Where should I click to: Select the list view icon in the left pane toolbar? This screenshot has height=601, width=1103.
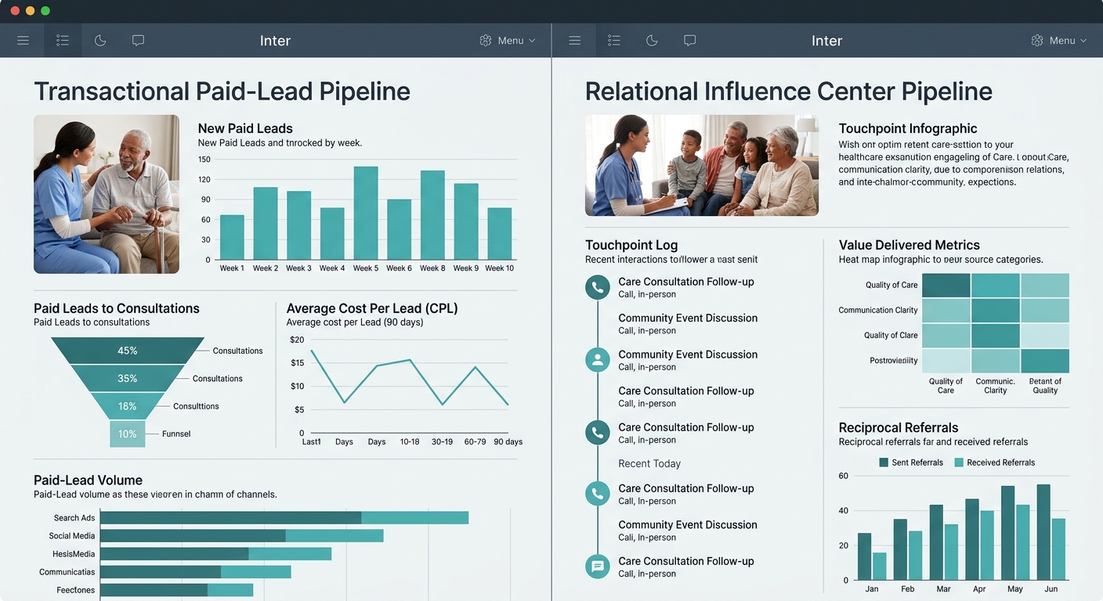tap(63, 41)
